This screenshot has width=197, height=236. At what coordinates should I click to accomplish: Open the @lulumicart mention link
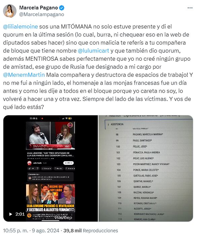pos(93,51)
